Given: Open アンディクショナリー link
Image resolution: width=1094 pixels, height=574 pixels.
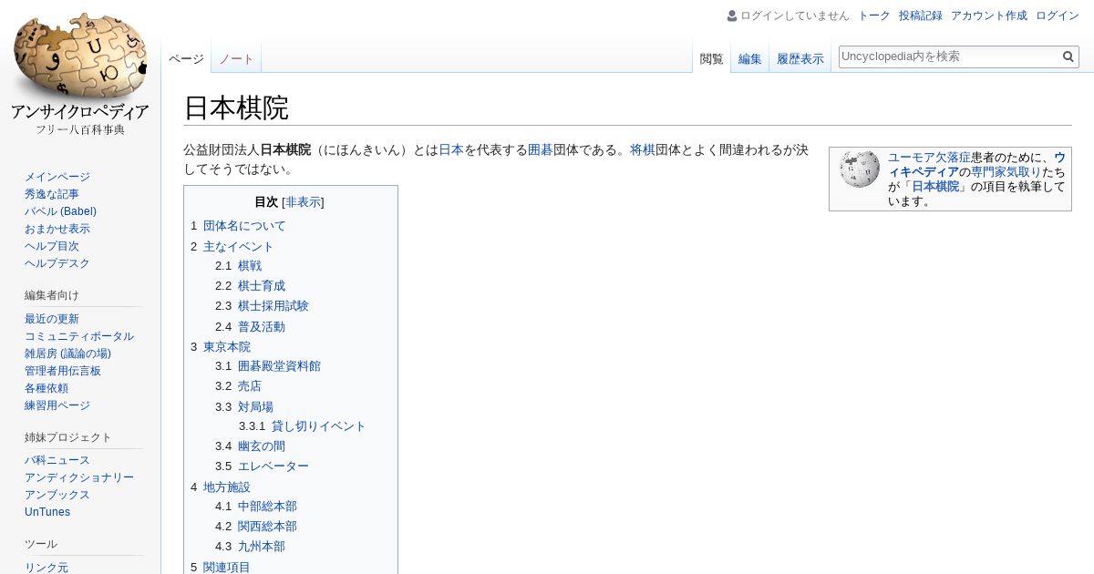Looking at the screenshot, I should click(79, 477).
